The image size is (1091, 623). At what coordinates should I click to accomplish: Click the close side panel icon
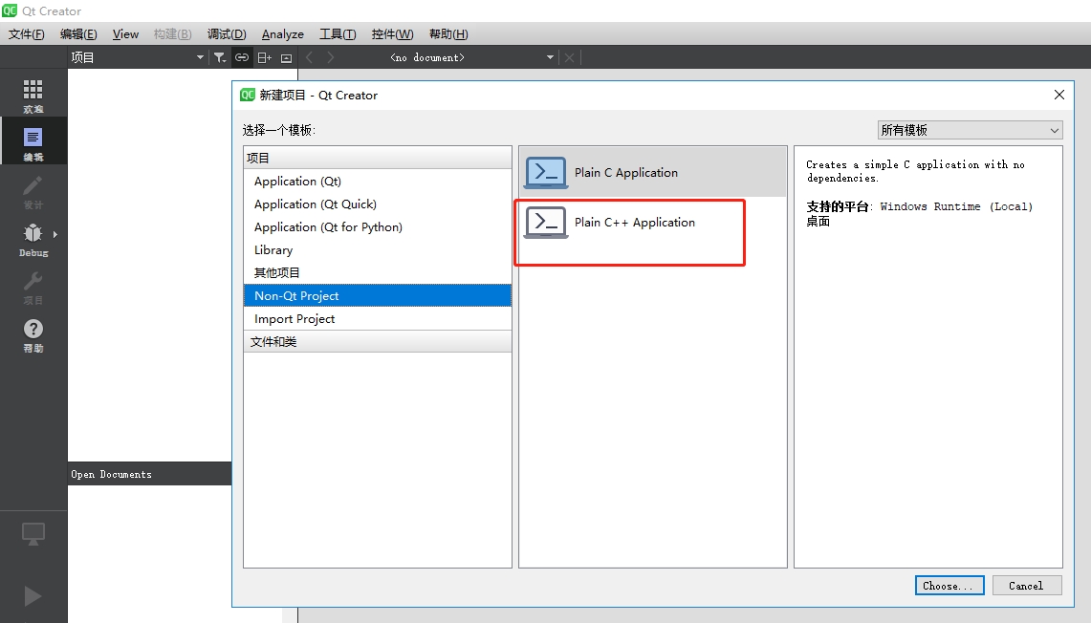(286, 57)
